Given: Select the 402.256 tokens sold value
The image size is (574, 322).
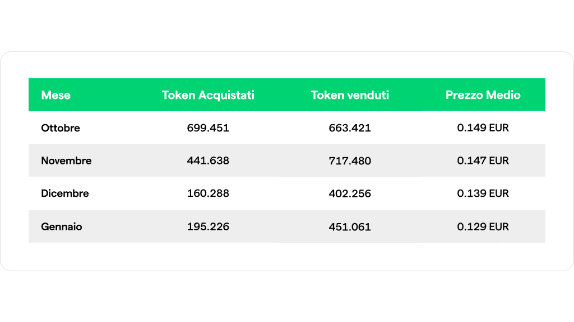Looking at the screenshot, I should pyautogui.click(x=350, y=193).
